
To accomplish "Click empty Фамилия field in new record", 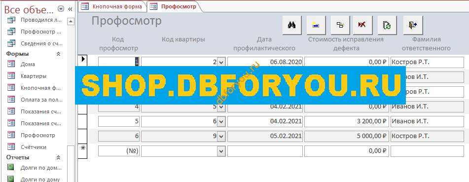I will 427,151.
